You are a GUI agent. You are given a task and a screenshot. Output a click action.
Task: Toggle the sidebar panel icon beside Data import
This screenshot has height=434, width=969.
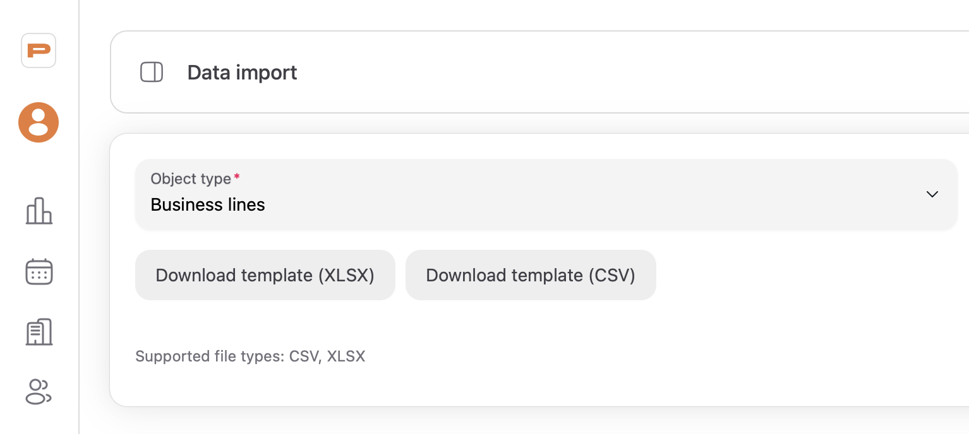click(x=152, y=72)
